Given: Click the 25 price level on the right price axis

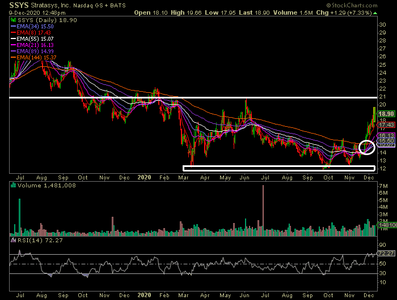Looking at the screenshot, I should click(383, 65).
